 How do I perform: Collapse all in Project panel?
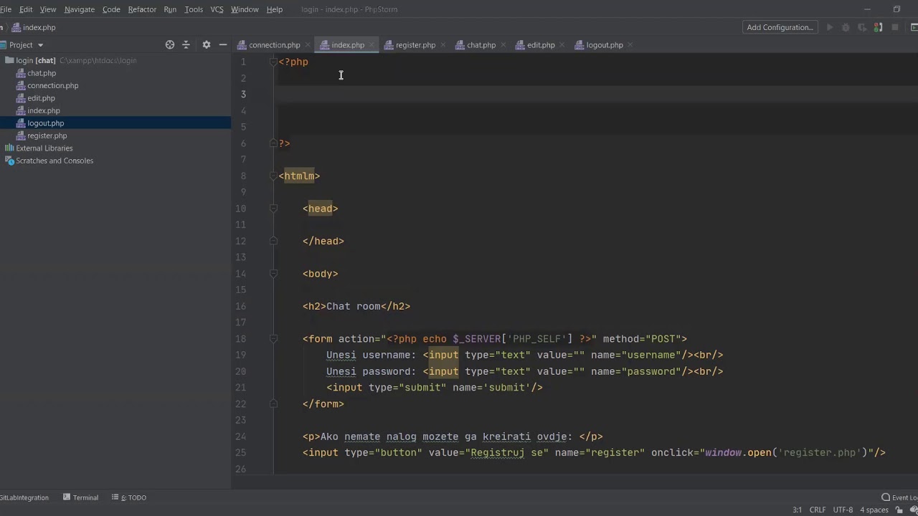186,44
